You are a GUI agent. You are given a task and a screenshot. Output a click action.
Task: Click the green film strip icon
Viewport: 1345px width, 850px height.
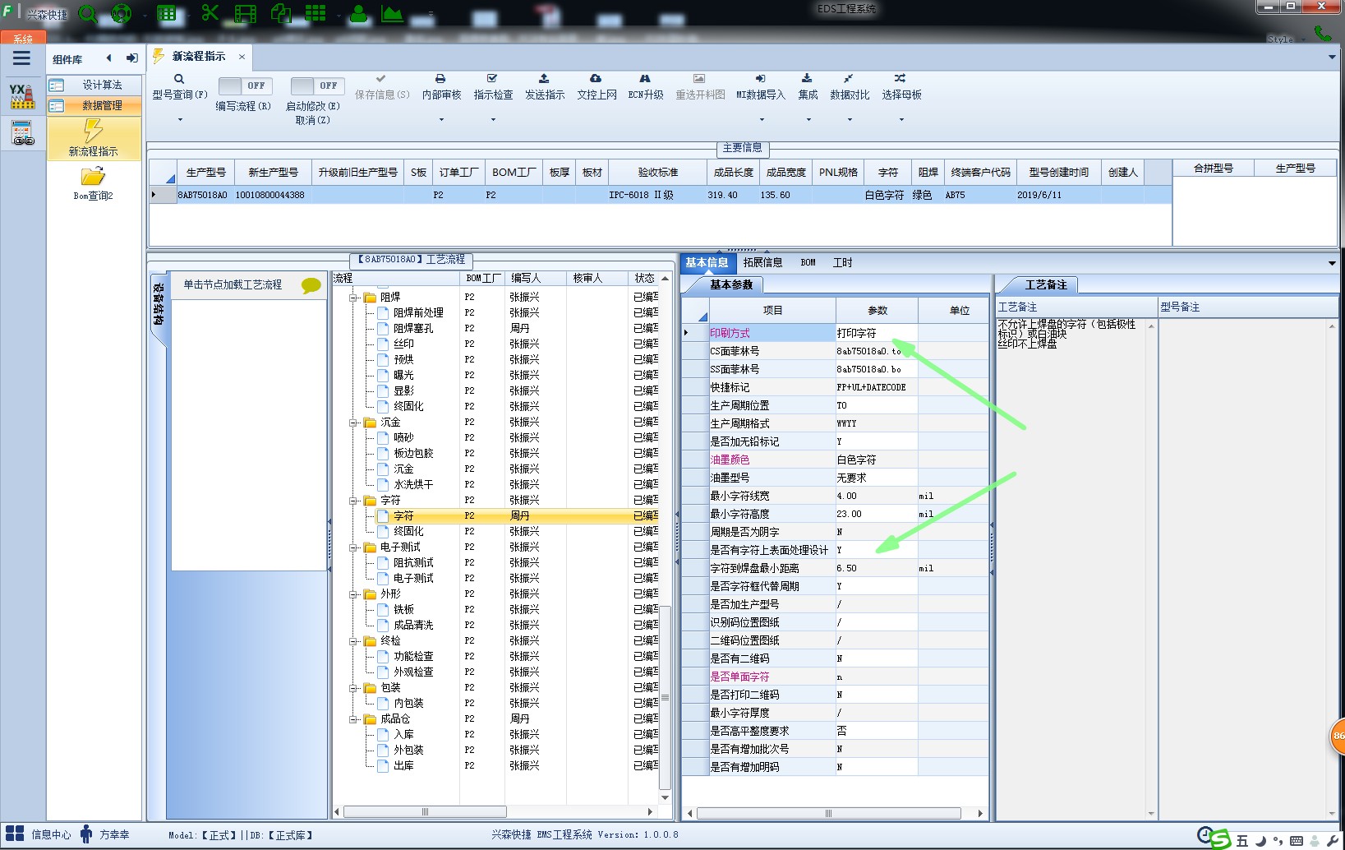(x=245, y=13)
